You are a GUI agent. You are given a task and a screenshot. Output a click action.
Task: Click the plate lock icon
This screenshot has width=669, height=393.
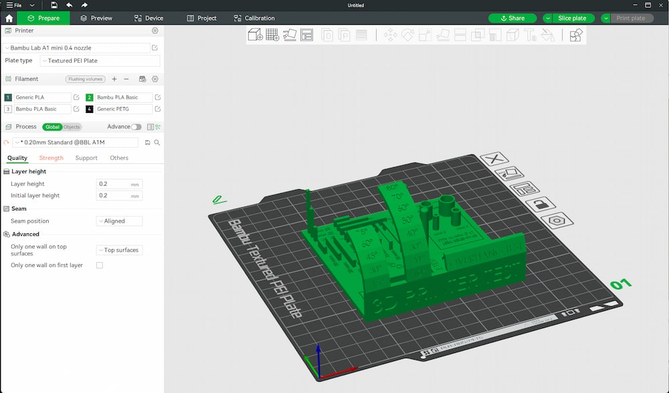(x=540, y=204)
